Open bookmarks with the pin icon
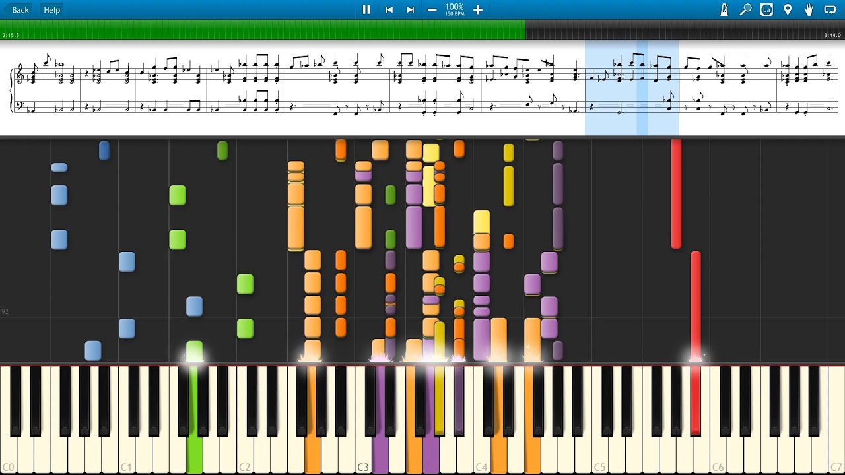This screenshot has width=845, height=475. [x=788, y=10]
